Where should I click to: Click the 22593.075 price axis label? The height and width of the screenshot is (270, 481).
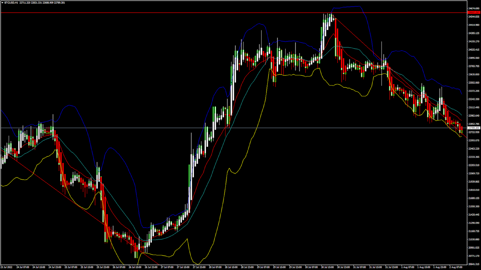tap(474, 140)
